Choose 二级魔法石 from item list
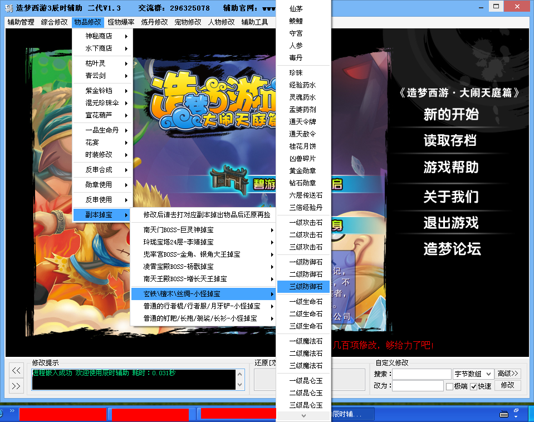The width and height of the screenshot is (534, 422). [303, 354]
